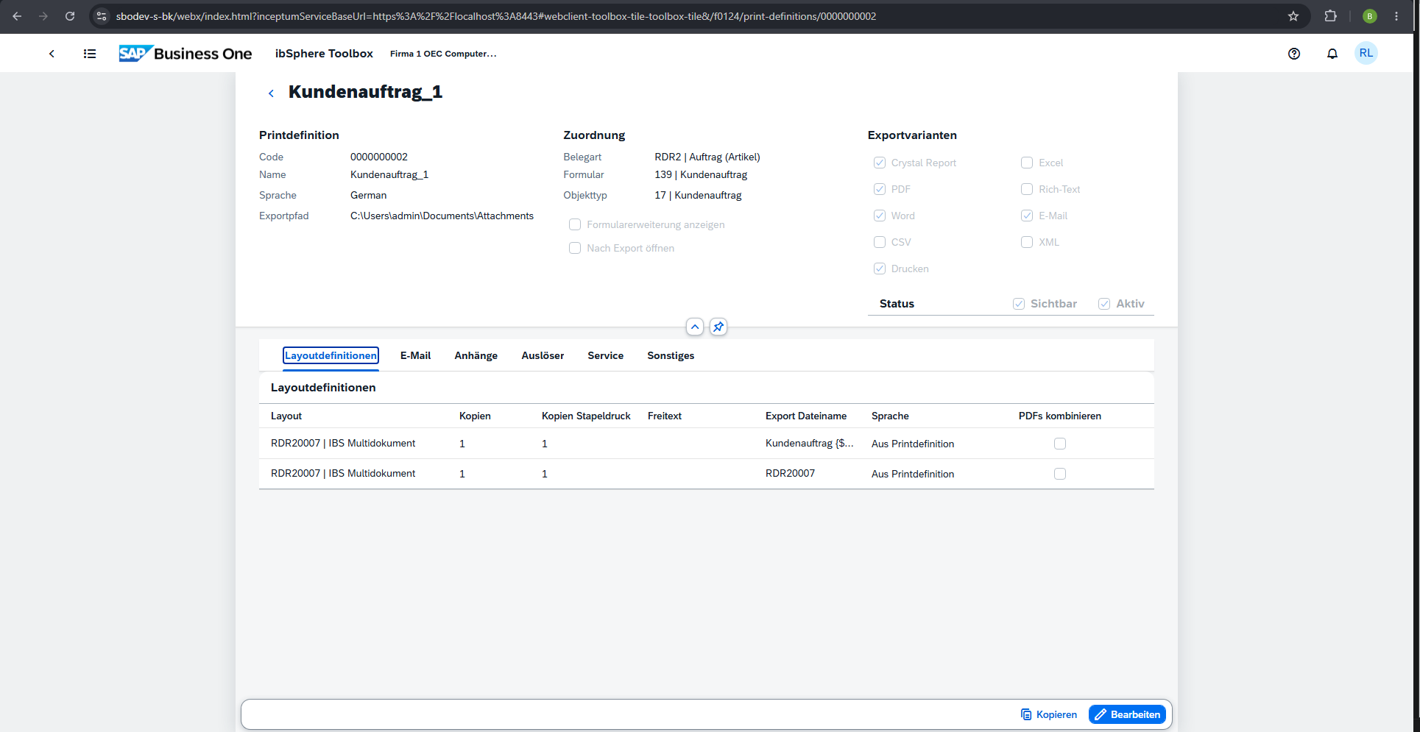
Task: Open the help question mark icon
Action: coord(1294,54)
